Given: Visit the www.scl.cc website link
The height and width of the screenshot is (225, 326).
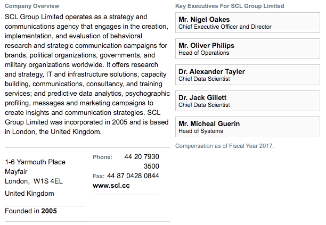Looking at the screenshot, I should 111,185.
